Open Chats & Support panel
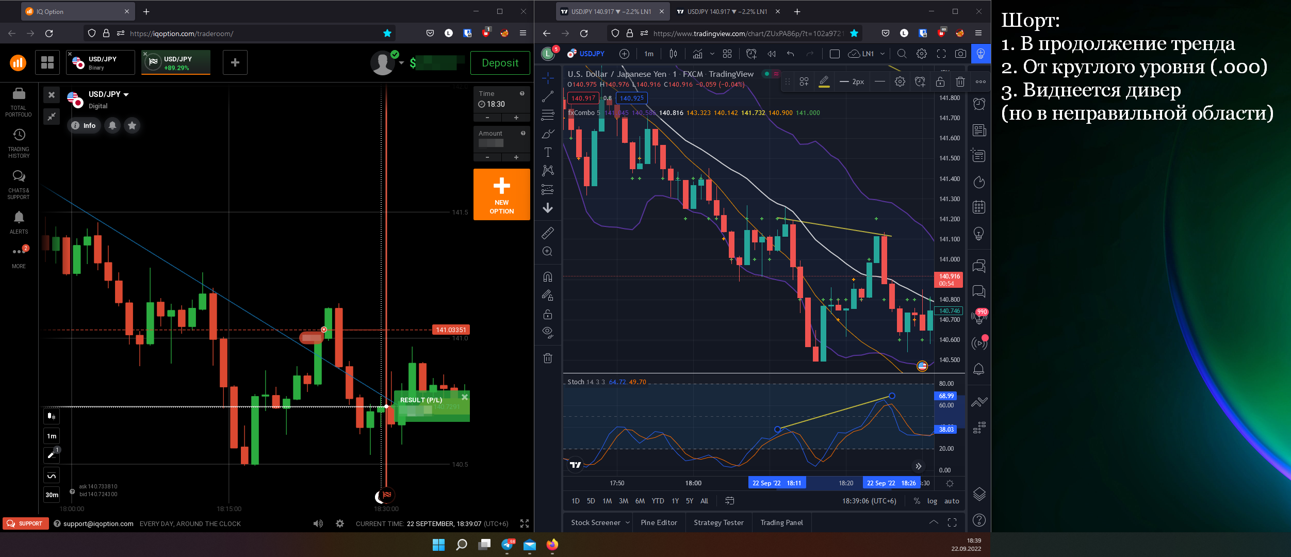Screen dimensions: 1291x557 tap(19, 185)
